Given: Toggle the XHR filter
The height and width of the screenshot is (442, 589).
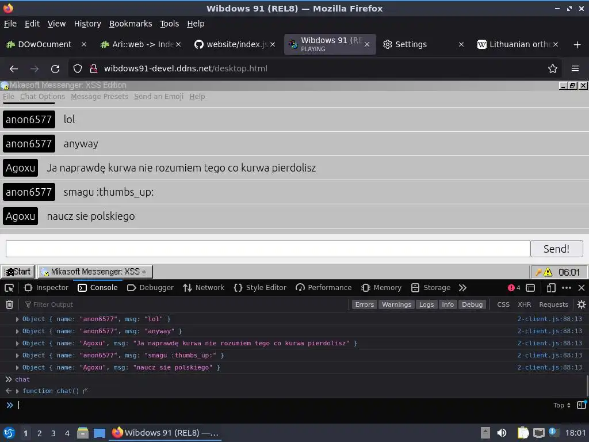Looking at the screenshot, I should tap(524, 304).
